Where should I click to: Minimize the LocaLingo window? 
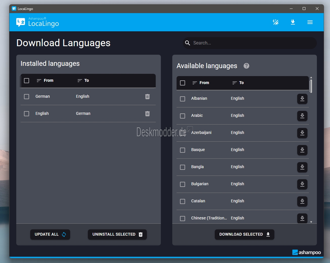tap(291, 9)
